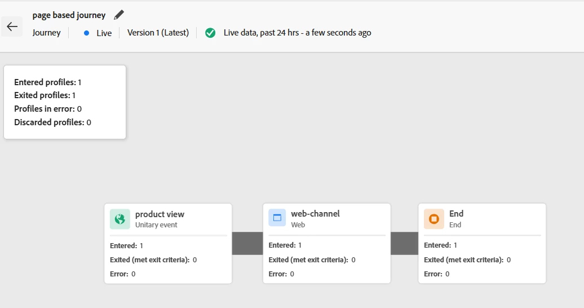Screen dimensions: 584x308
Task: Click the blue Live status dot
Action: [87, 33]
